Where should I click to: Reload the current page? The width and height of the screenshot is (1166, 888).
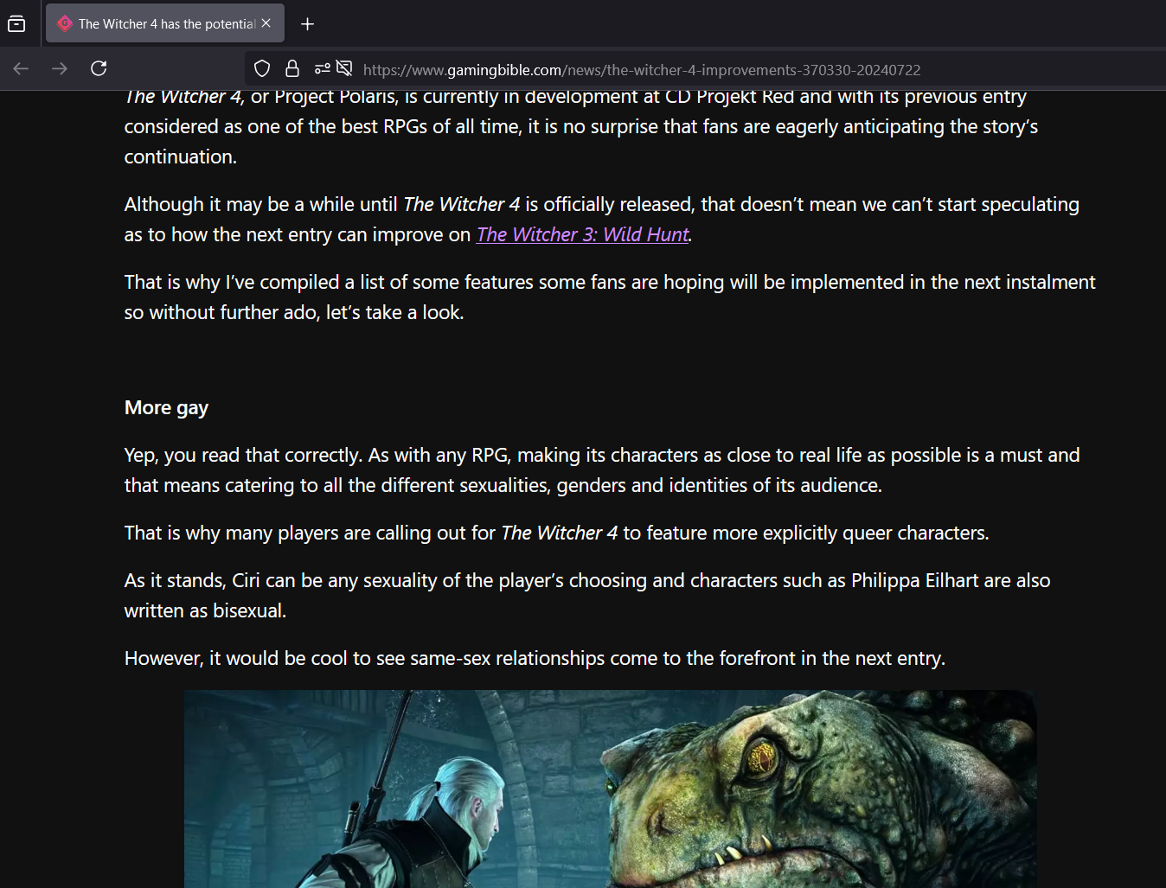coord(99,68)
